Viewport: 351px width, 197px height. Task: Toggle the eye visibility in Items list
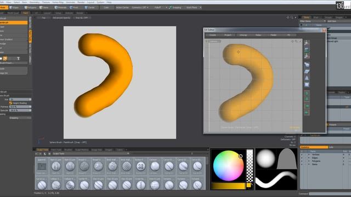tap(301, 25)
